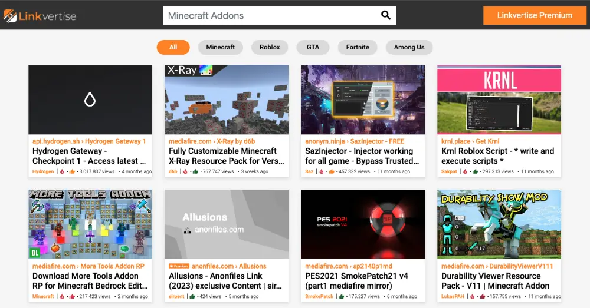Open Durability Show Mod thumbnail
The image size is (590, 308).
(499, 224)
